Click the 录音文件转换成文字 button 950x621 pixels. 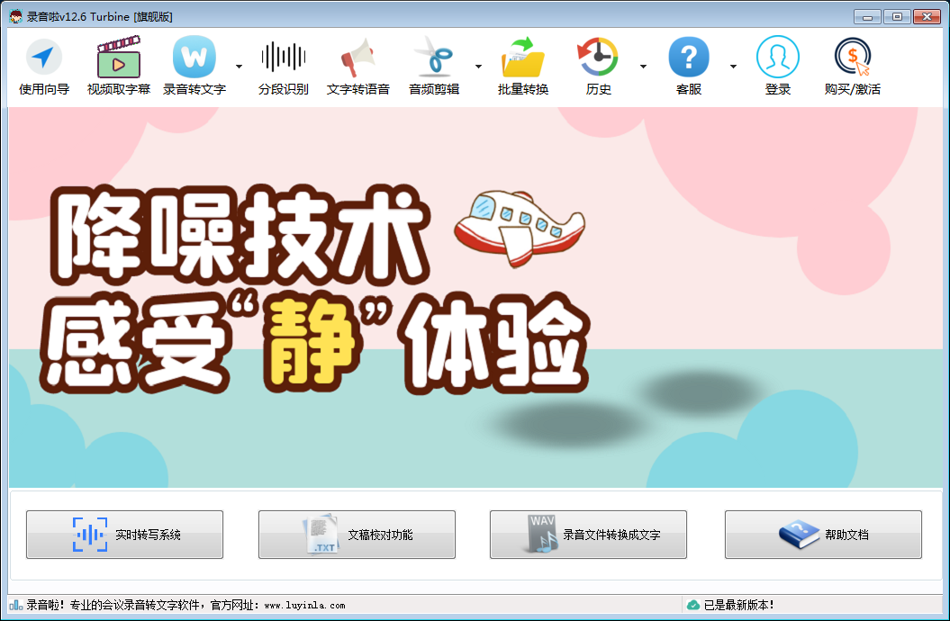tap(588, 535)
